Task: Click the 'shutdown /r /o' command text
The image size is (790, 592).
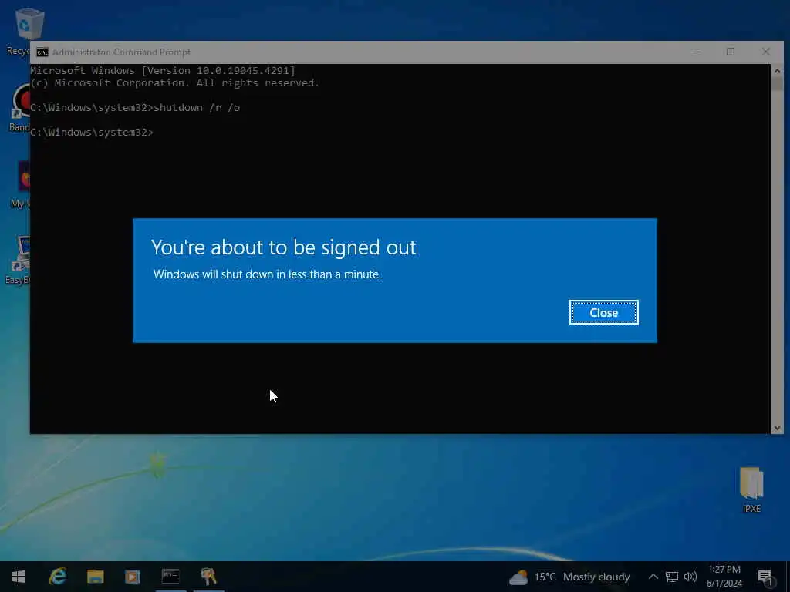Action: [197, 108]
